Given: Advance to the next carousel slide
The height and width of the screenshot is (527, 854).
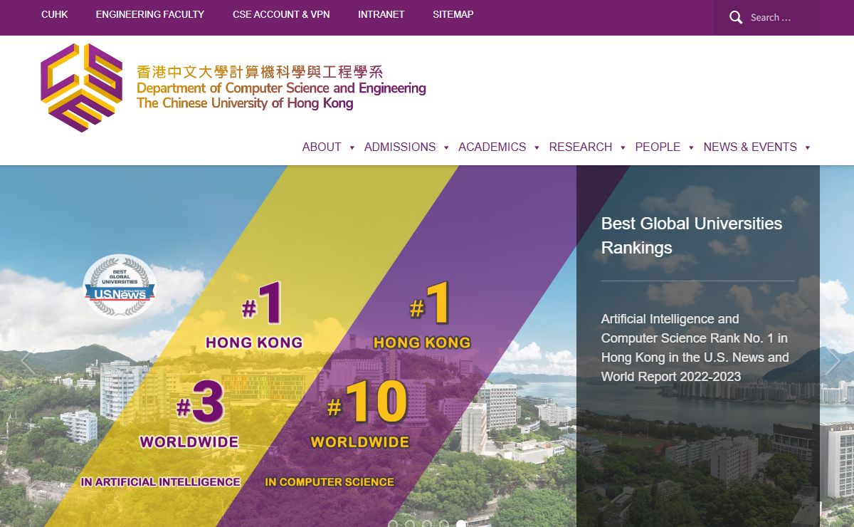Looking at the screenshot, I should [x=832, y=361].
